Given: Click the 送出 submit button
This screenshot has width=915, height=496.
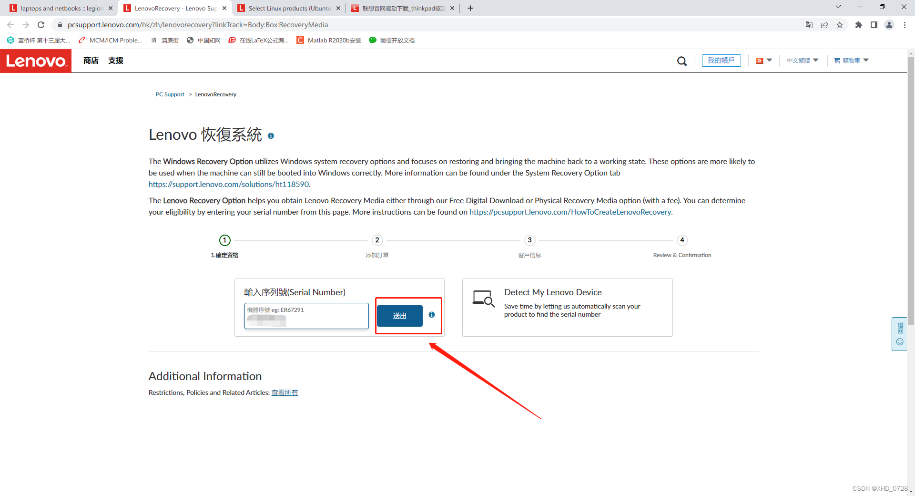Looking at the screenshot, I should click(400, 316).
